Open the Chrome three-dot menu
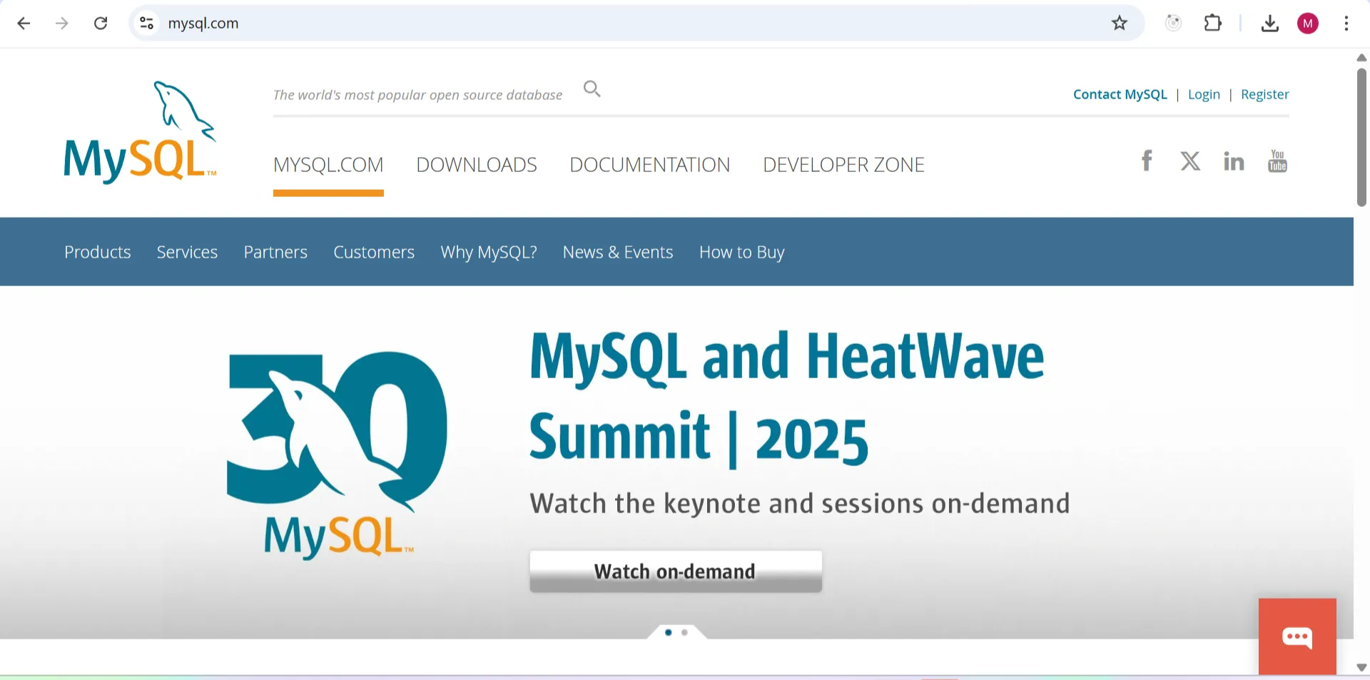Screen dimensions: 1370x680 click(x=1346, y=24)
